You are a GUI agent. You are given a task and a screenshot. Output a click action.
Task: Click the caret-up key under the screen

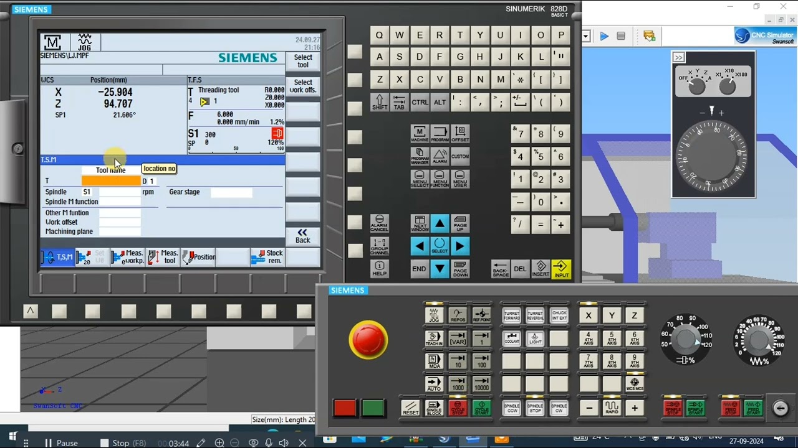31,310
